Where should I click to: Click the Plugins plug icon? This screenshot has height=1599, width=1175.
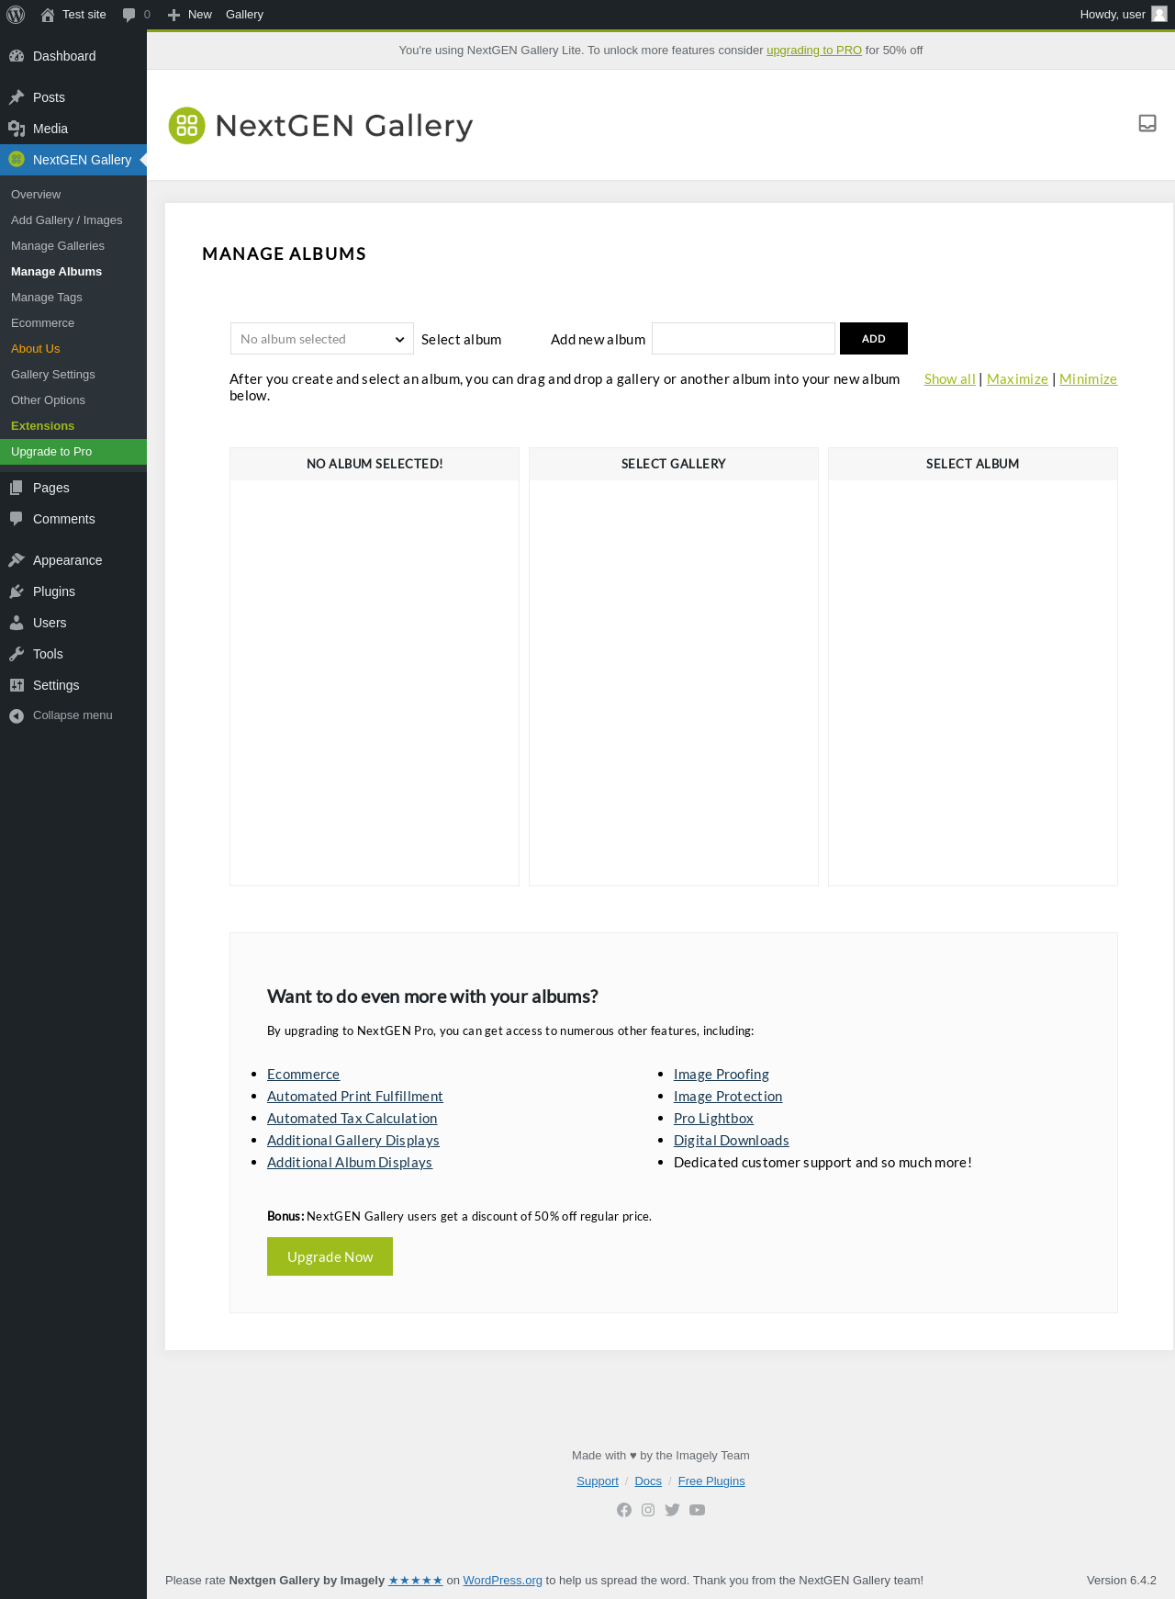click(x=17, y=591)
